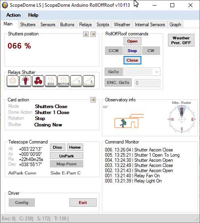Minimize the ScopeDome window
Viewport: 200px width, 223px height.
pos(154,5)
